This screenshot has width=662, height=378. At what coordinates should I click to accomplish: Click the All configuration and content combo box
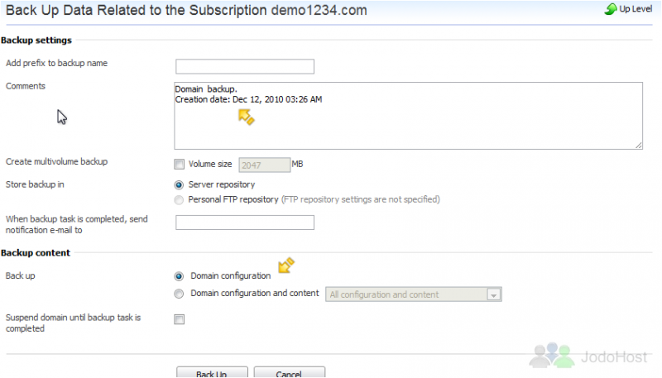[x=413, y=294]
